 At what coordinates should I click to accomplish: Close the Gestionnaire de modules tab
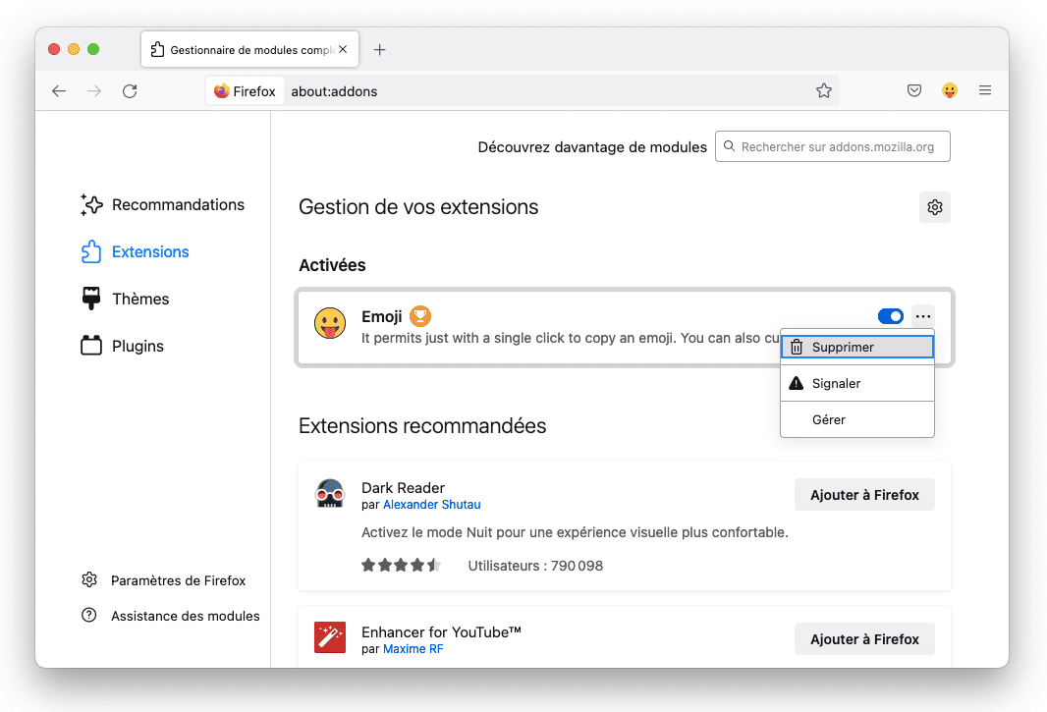pyautogui.click(x=343, y=49)
